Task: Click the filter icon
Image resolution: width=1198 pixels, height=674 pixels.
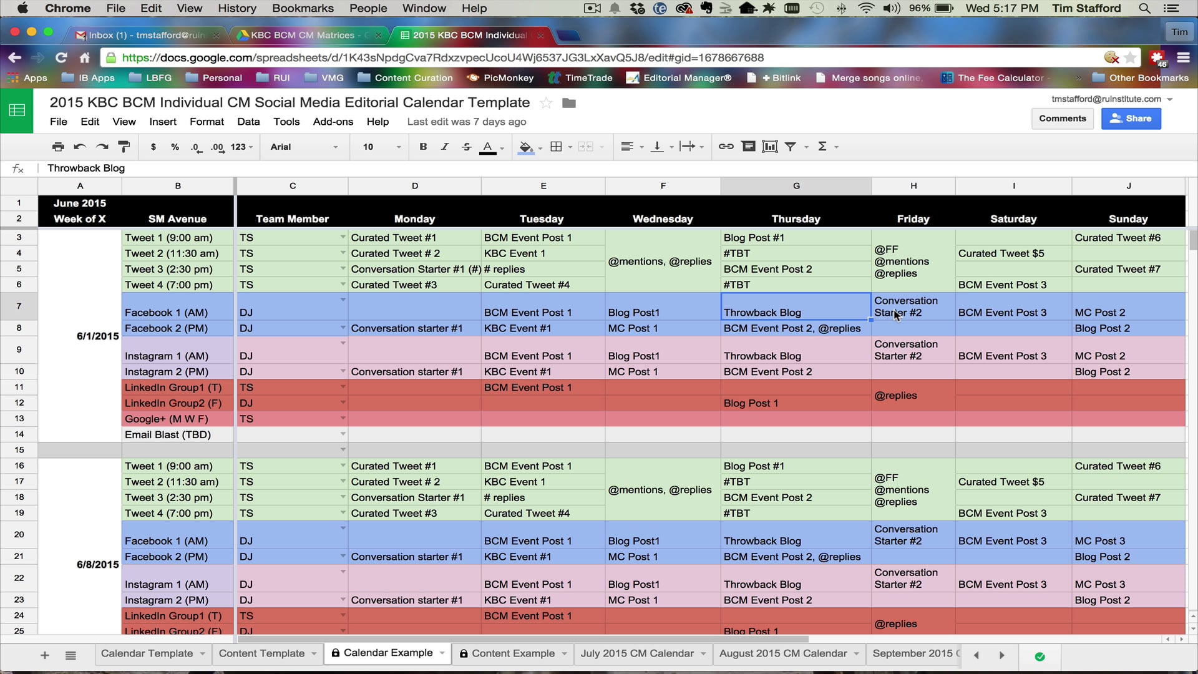Action: point(791,147)
